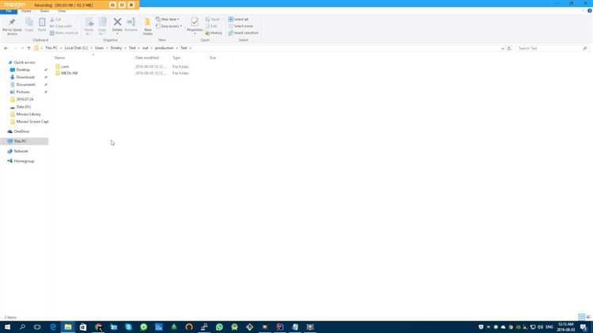Screen dimensions: 593x333
Task: Switch to the Home ribbon tab
Action: (x=26, y=11)
